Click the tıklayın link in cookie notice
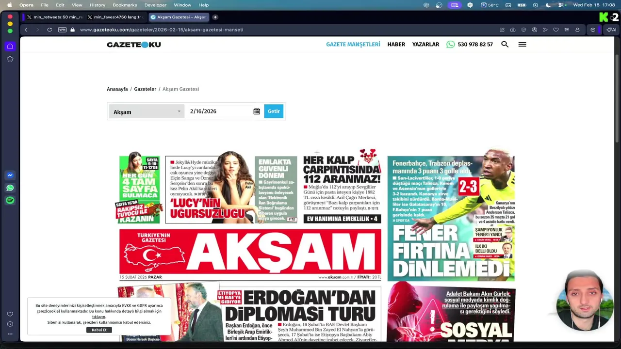 [99, 317]
